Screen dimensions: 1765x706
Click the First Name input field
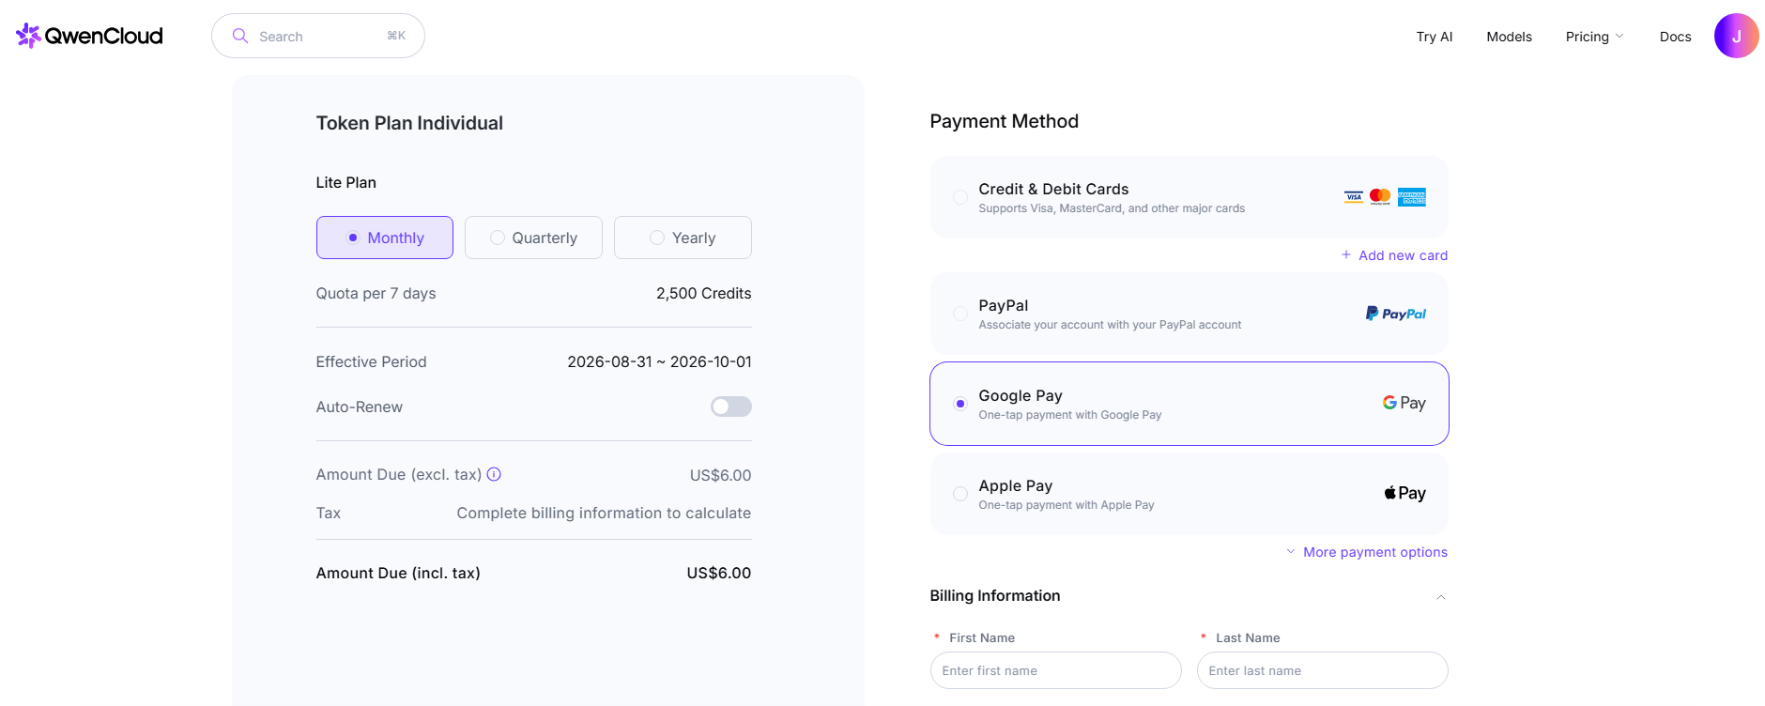click(1055, 670)
